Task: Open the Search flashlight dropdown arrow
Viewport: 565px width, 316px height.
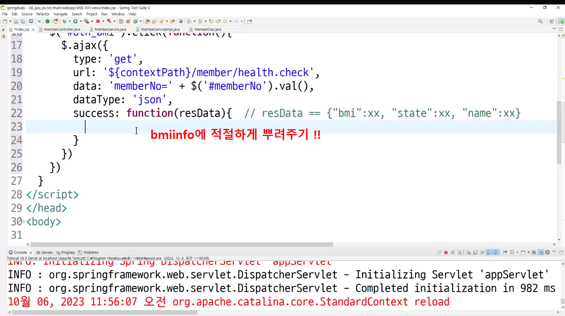Action: pos(167,21)
